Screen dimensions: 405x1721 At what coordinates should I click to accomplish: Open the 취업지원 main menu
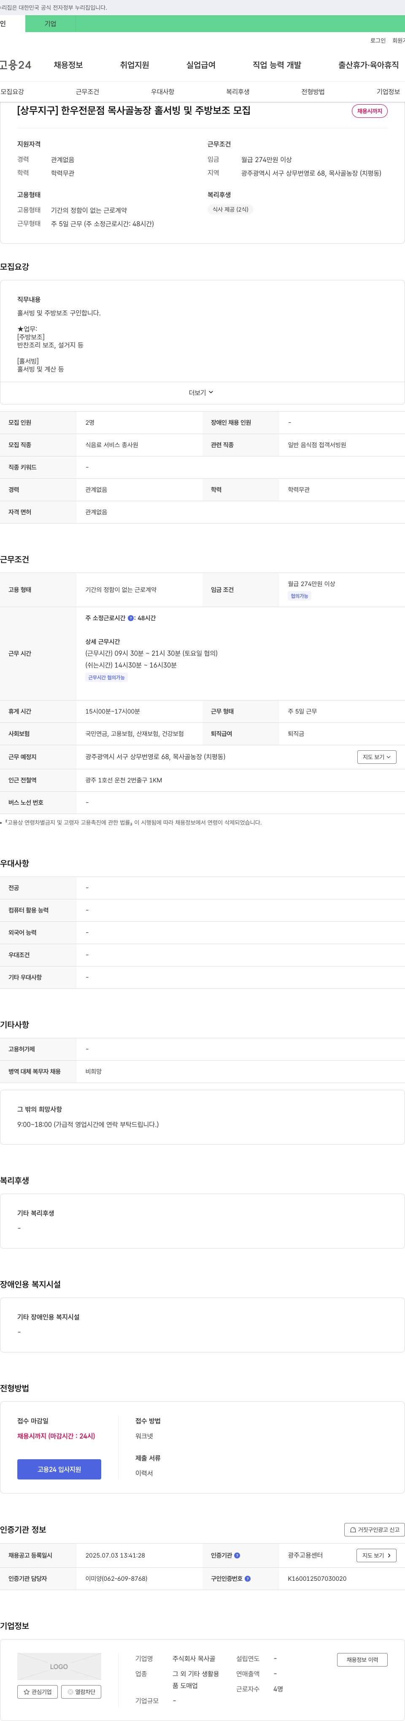click(135, 65)
